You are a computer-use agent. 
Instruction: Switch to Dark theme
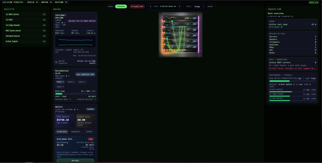point(110,6)
